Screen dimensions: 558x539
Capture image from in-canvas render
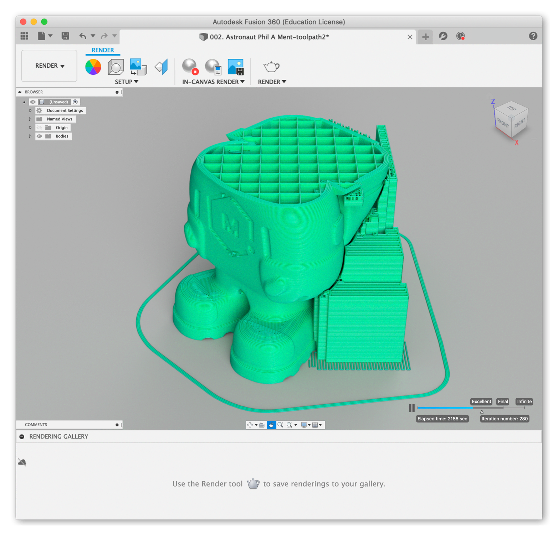(x=236, y=67)
